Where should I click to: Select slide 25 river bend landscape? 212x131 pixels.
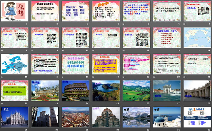point(106,91)
